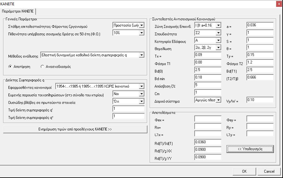
Task: Click the Vy/W = field
Action: pos(260,100)
